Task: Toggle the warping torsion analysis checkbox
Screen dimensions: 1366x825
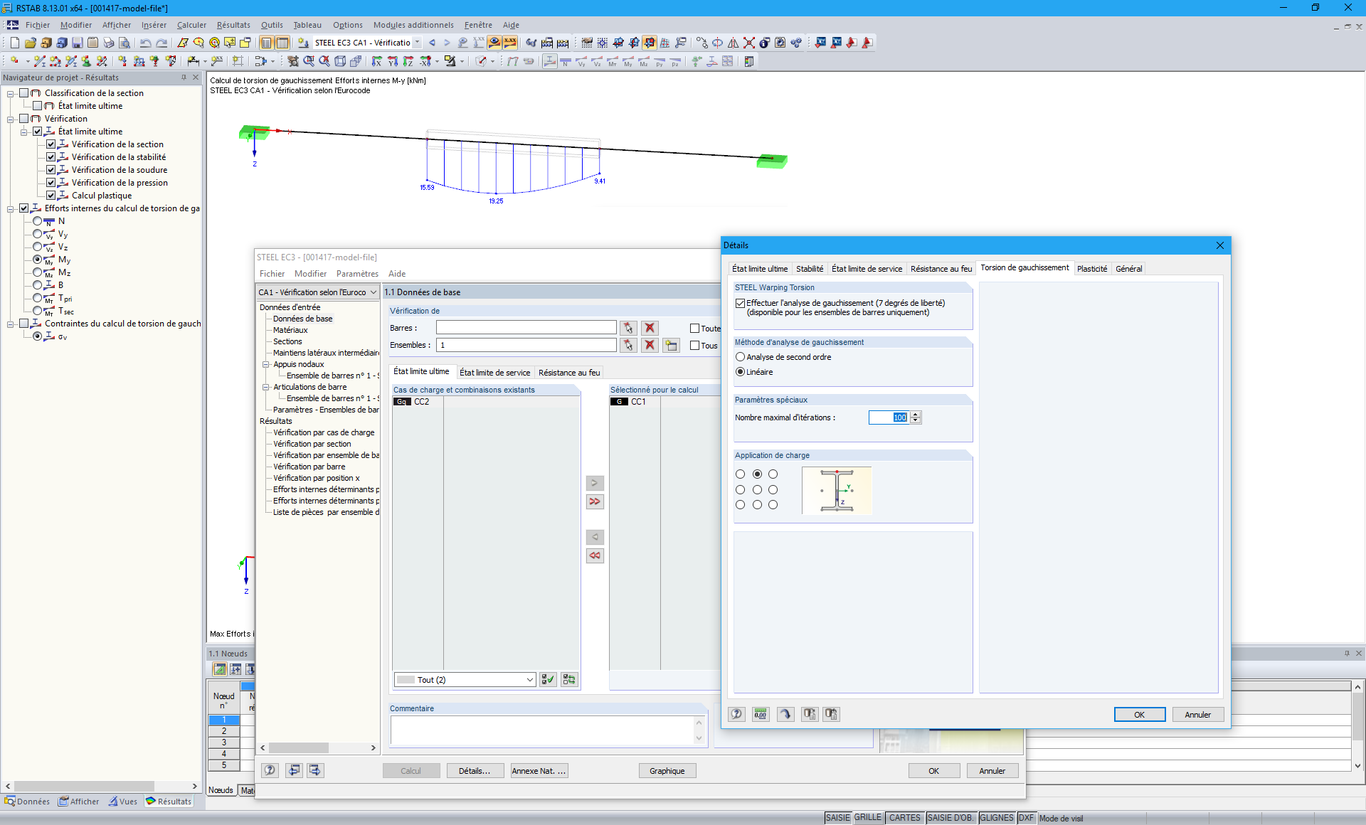Action: [x=741, y=303]
